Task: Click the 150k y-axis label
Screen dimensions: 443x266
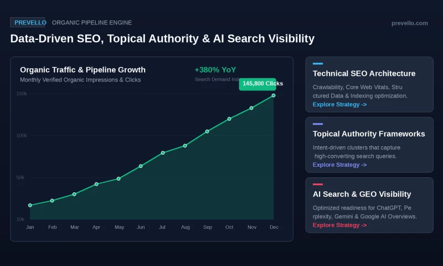Action: click(x=22, y=94)
